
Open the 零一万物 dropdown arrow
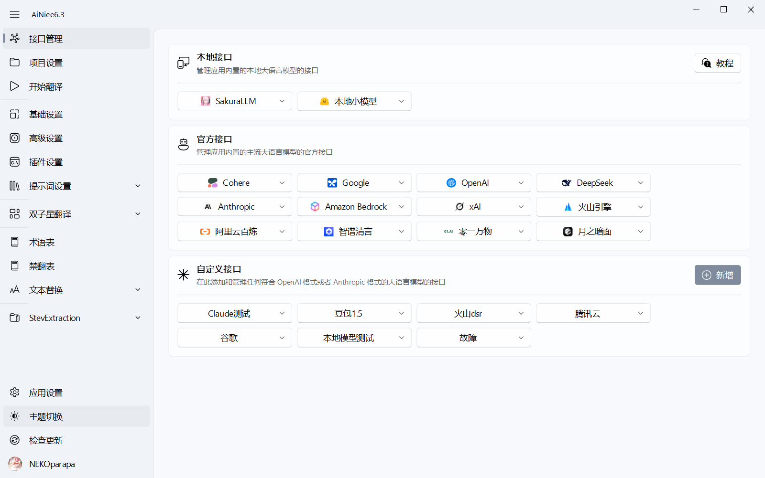coord(521,231)
